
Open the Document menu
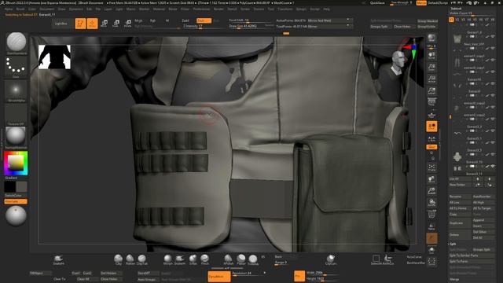[x=47, y=9]
